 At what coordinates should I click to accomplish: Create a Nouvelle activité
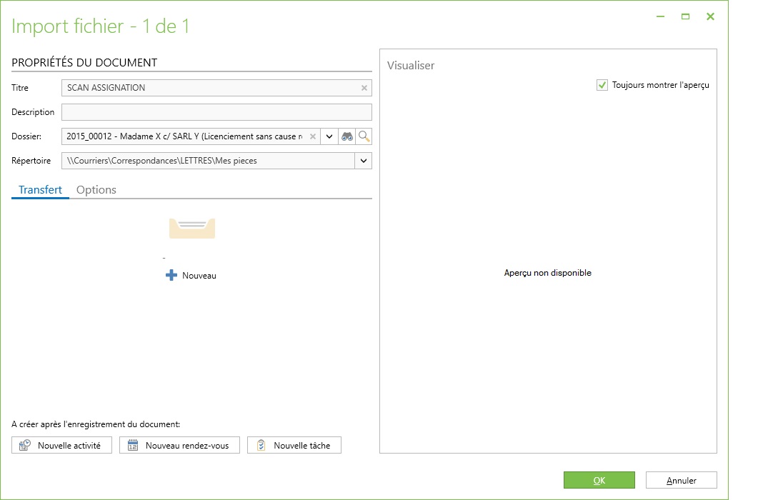point(61,445)
